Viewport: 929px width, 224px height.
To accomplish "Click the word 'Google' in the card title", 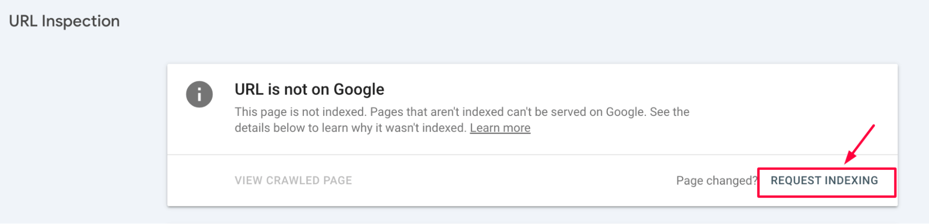I will 359,89.
